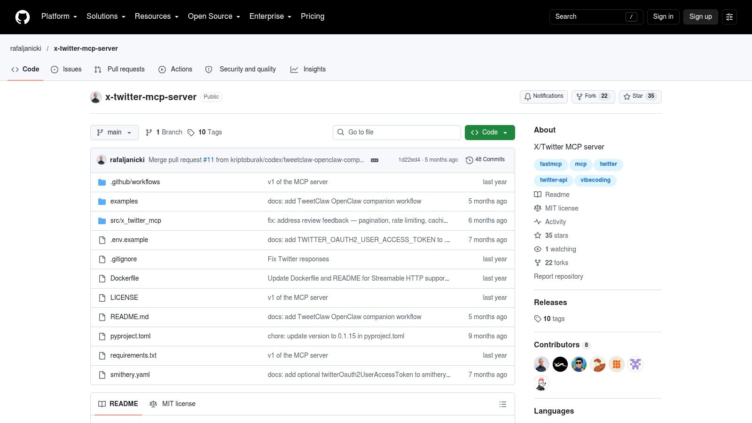Click Report repository link
752x423 pixels.
click(x=558, y=276)
